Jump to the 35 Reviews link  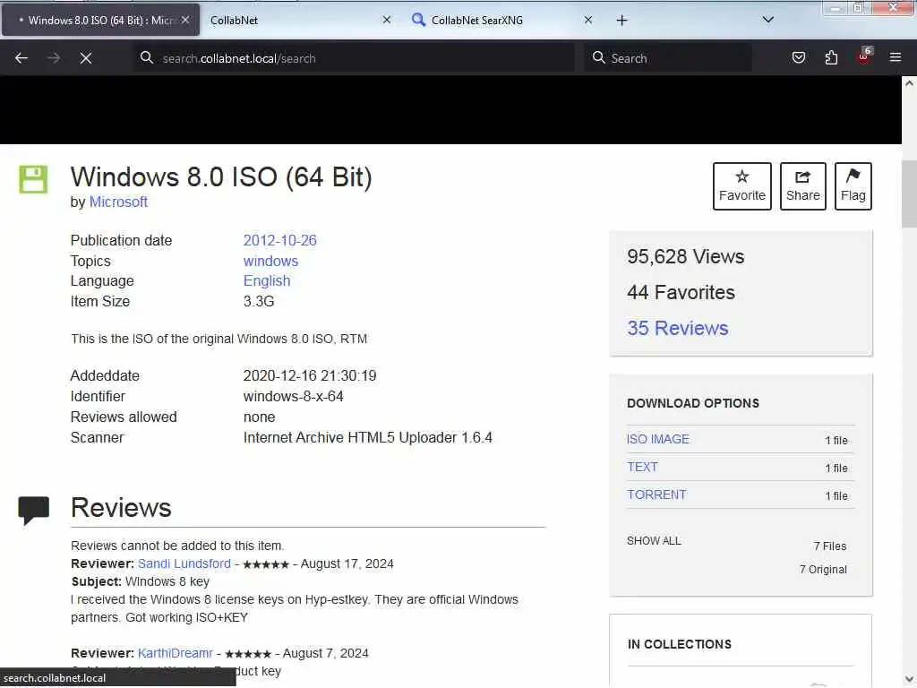(x=677, y=328)
